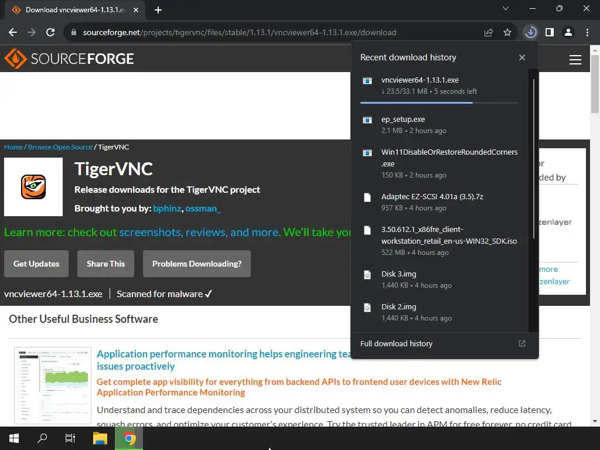The height and width of the screenshot is (450, 600).
Task: Click the Adaptec EZ-SCSI 4.01a file icon
Action: 367,197
